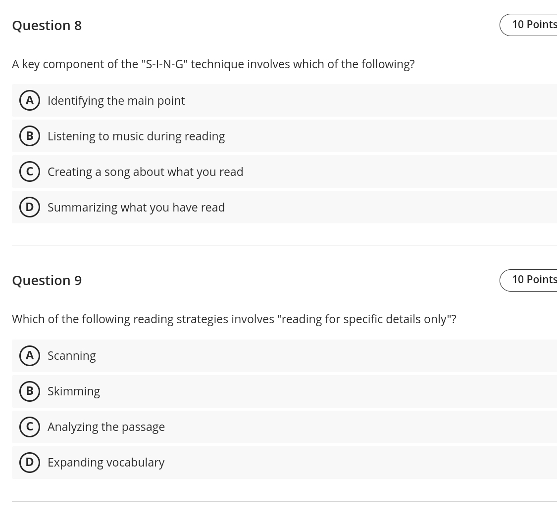
Task: Pick option D circle in Question 8
Action: coord(30,207)
